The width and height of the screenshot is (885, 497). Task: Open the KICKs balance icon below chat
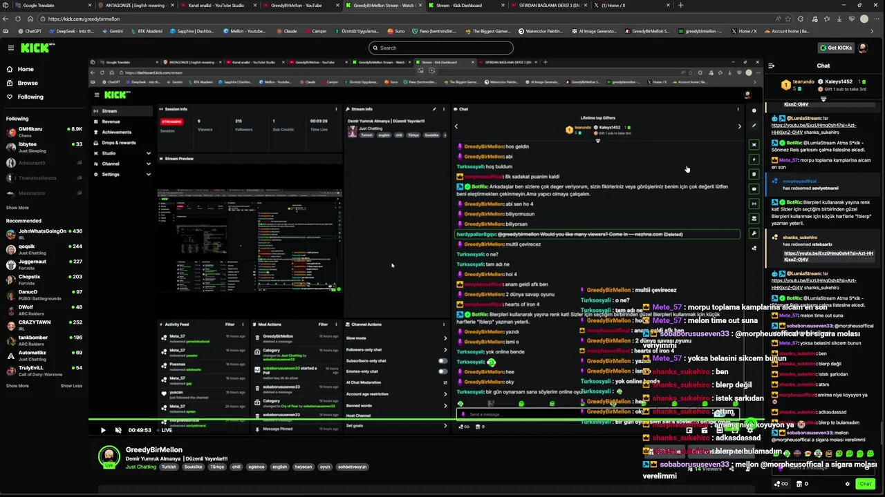point(802,484)
